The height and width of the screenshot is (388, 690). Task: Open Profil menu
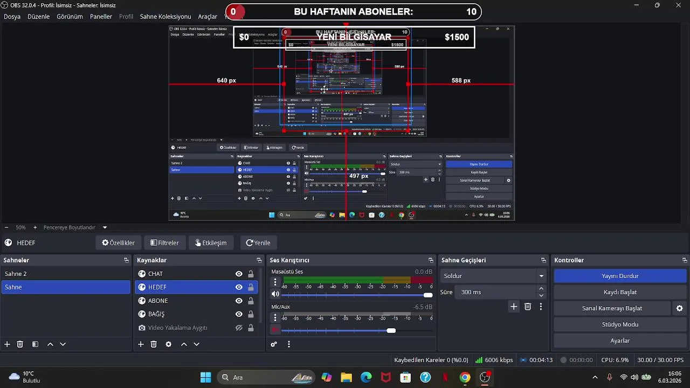(x=126, y=17)
